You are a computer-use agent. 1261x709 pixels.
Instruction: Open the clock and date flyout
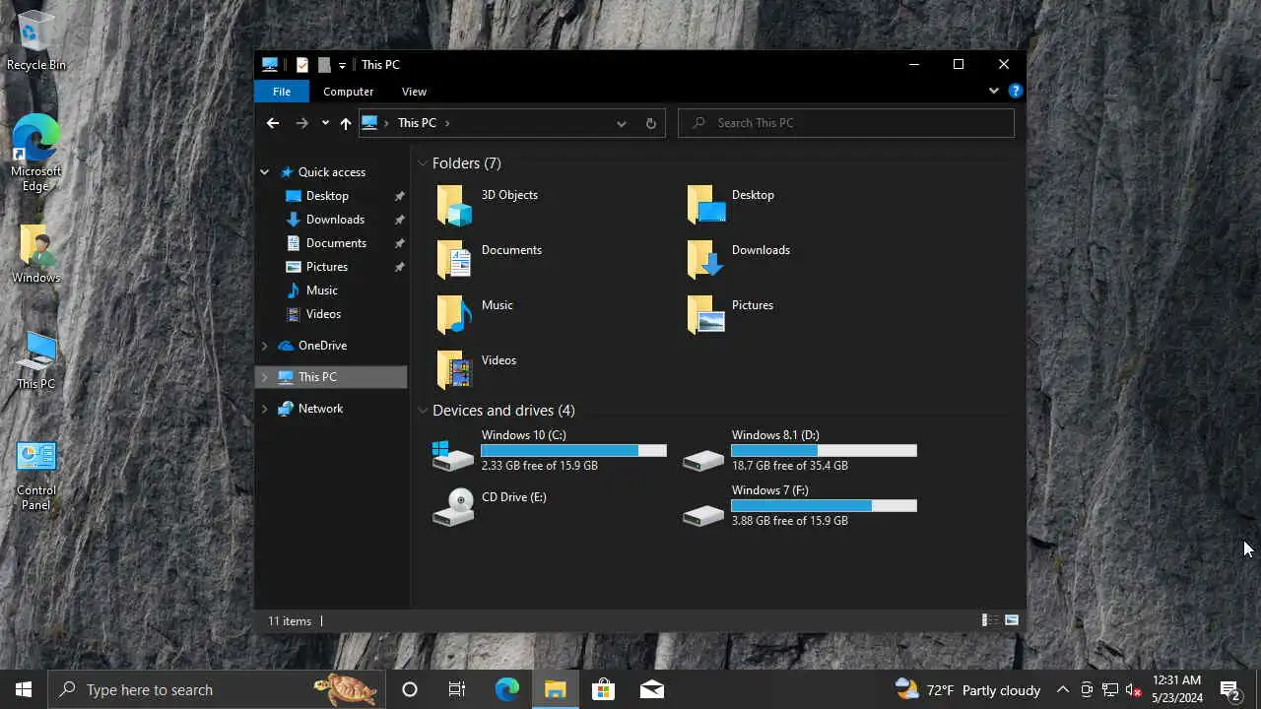click(x=1177, y=689)
